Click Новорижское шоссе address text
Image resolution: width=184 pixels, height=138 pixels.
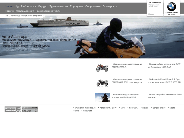tap(26, 46)
